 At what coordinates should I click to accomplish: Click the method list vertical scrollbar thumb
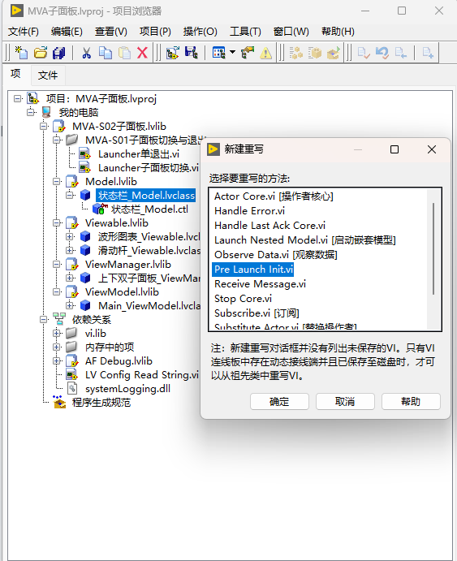point(433,248)
